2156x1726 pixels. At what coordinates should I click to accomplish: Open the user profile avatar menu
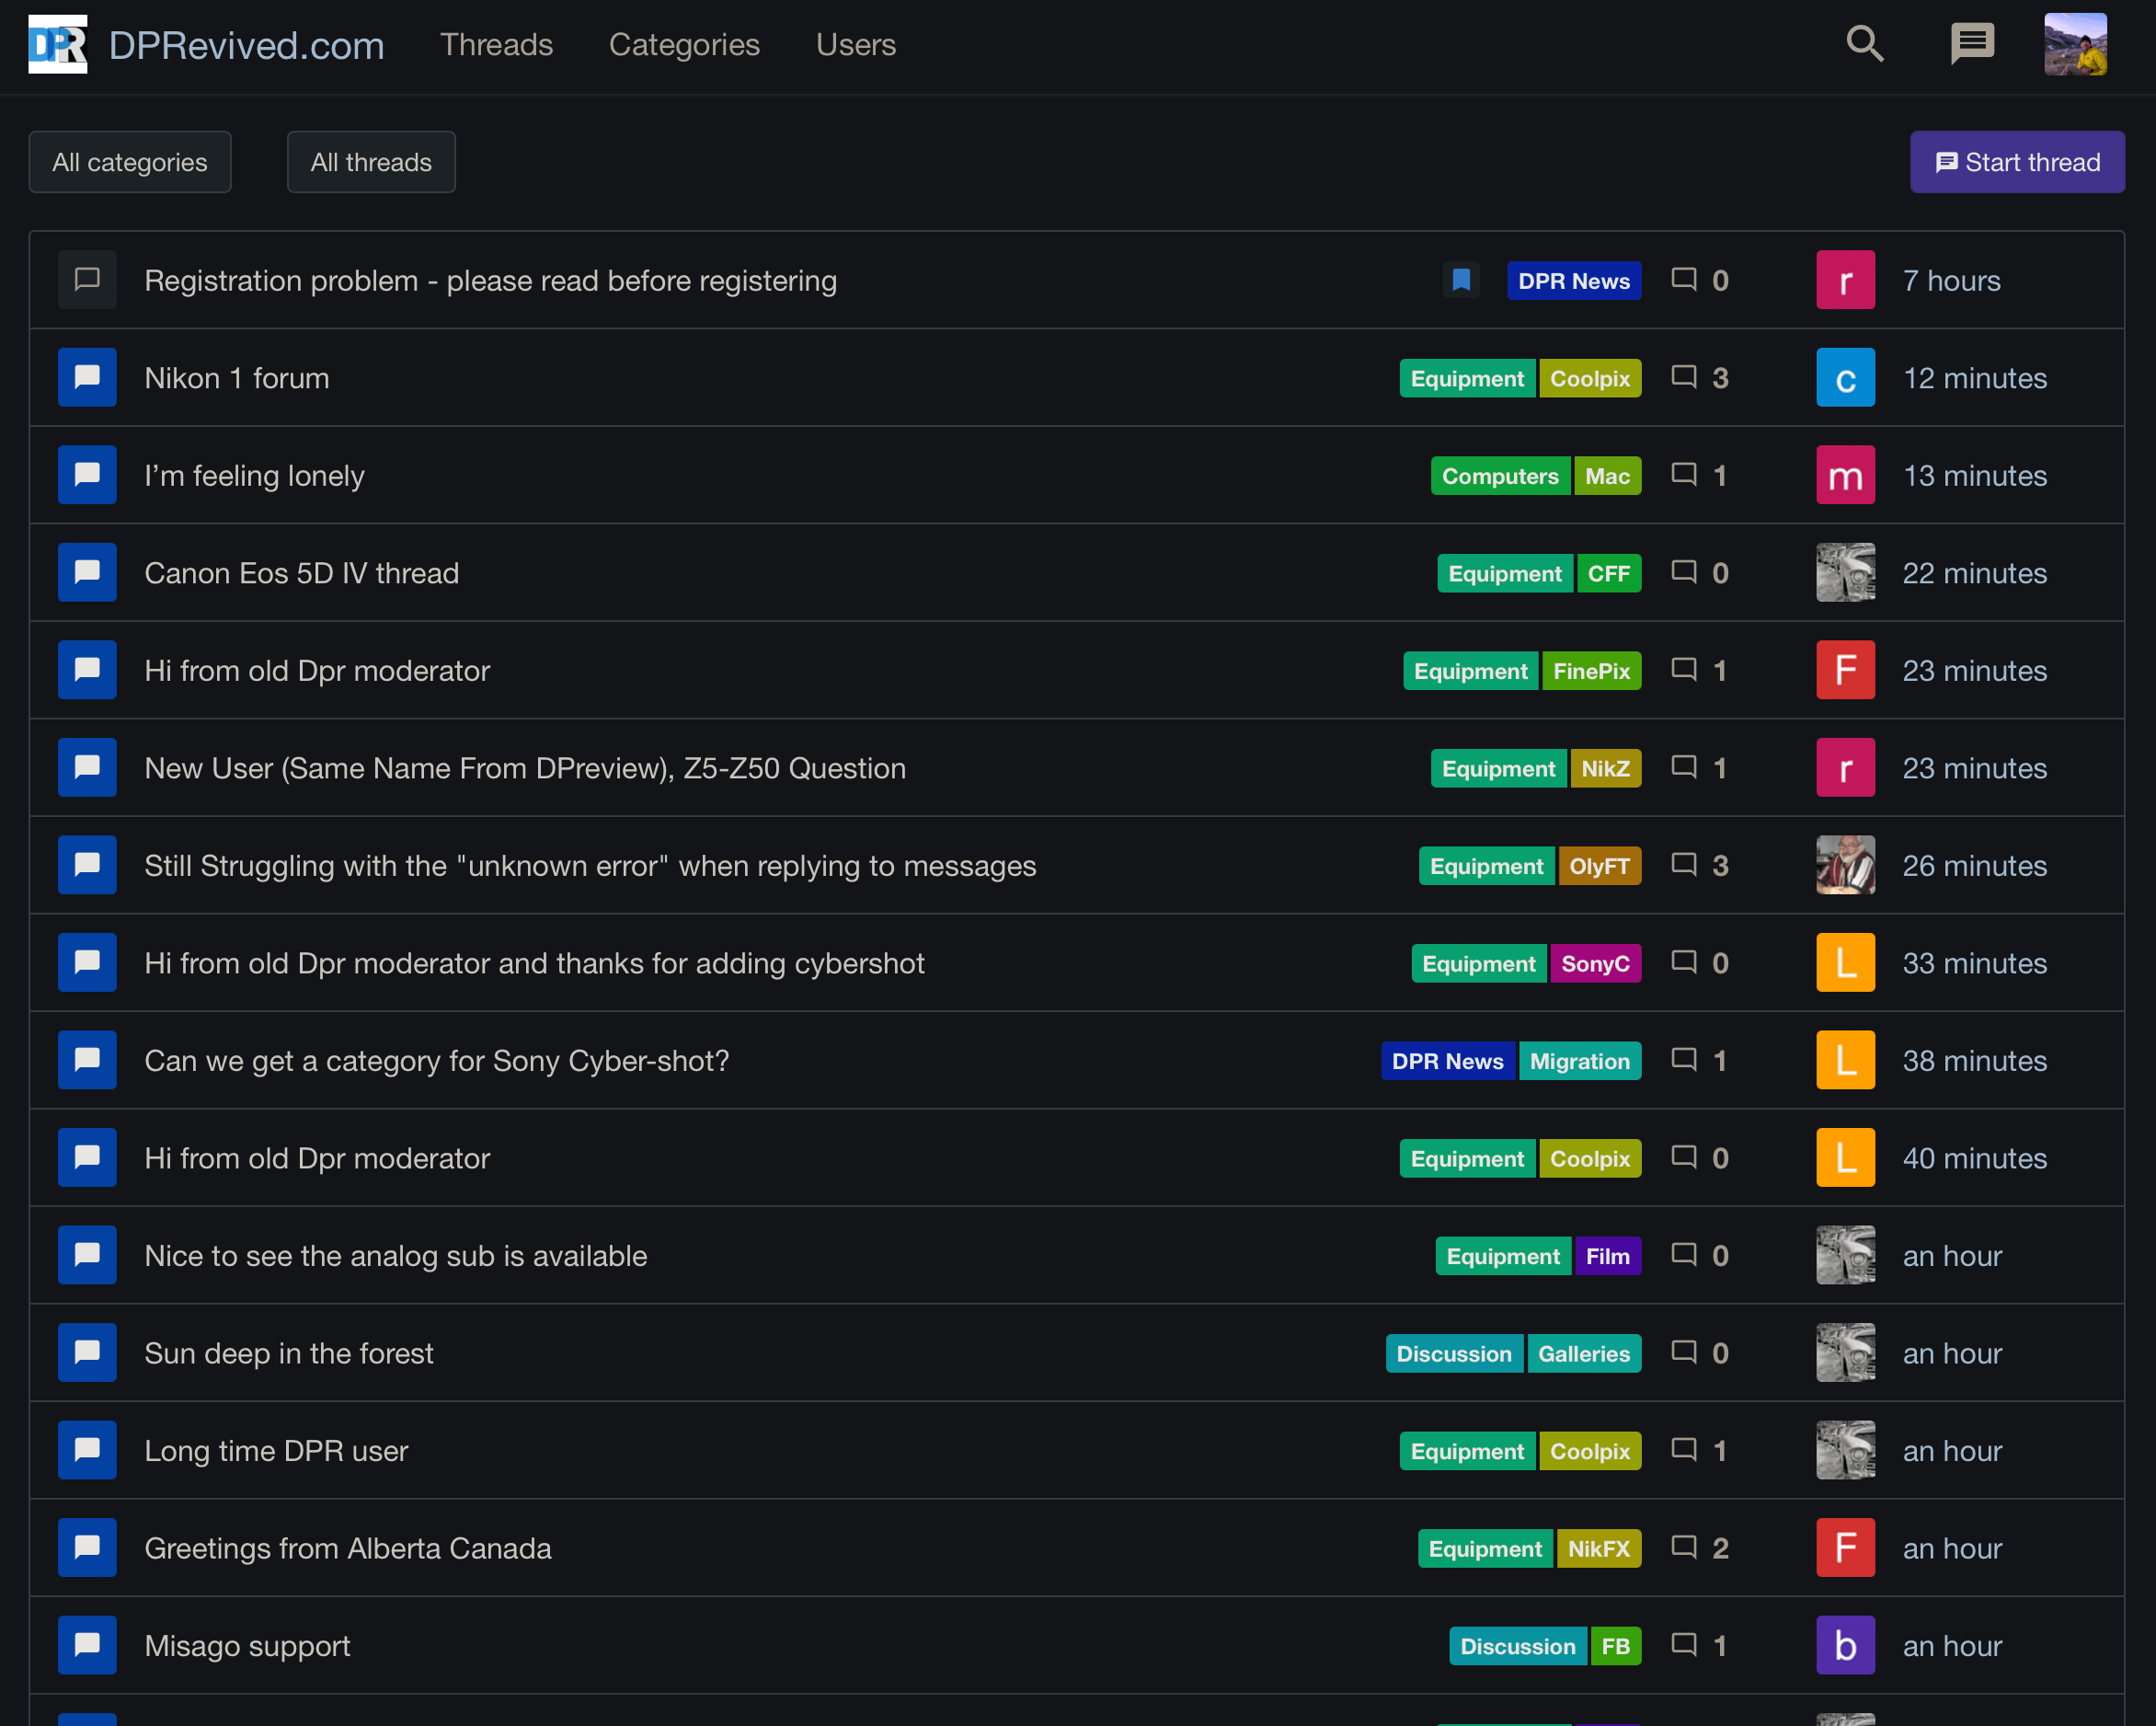[2075, 44]
